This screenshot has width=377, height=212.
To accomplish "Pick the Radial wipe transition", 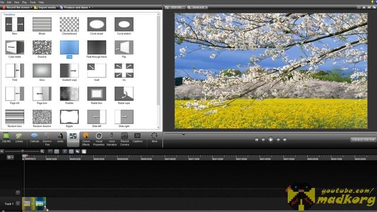I will point(124,94).
